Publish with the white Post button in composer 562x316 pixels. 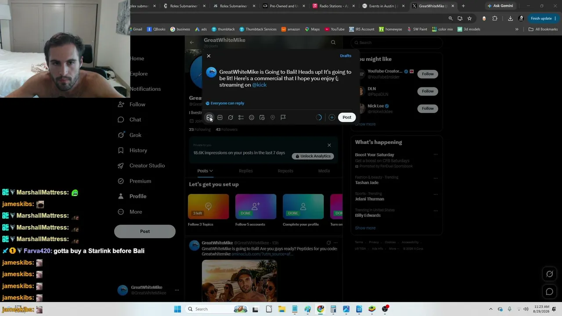(347, 118)
